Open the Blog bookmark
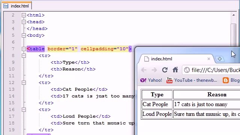240x135 pixels. 231,80
